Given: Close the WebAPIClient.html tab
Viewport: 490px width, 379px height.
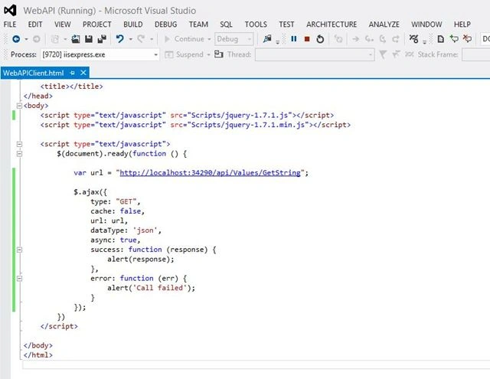Looking at the screenshot, I should pyautogui.click(x=83, y=73).
